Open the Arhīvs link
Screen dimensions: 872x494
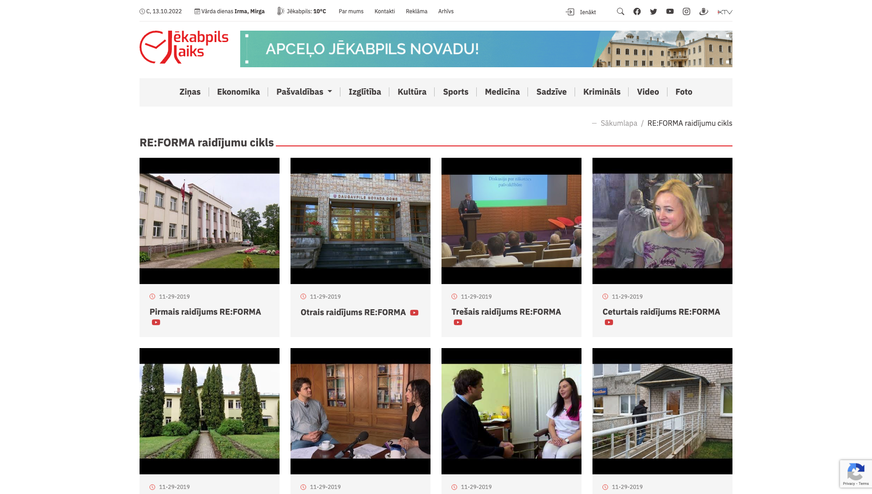click(x=446, y=11)
